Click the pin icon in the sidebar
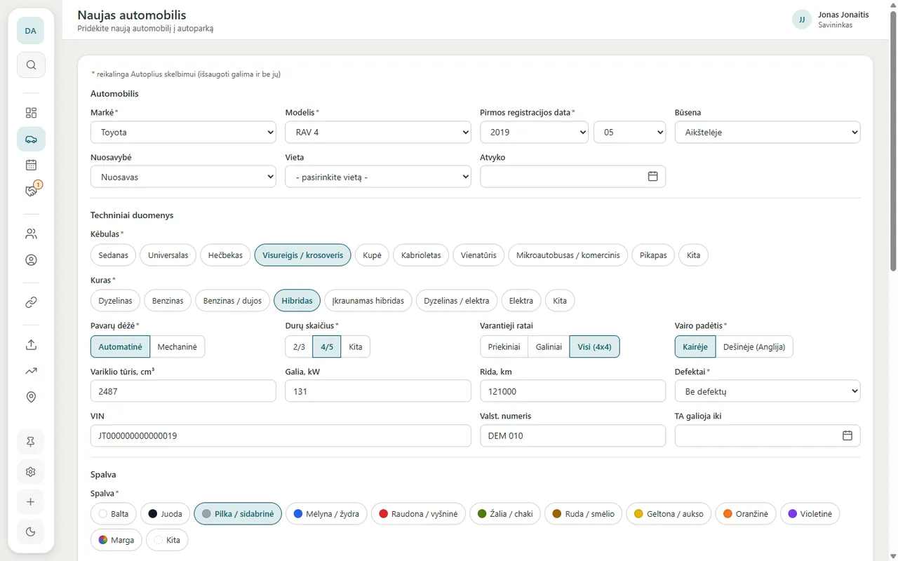 click(31, 442)
